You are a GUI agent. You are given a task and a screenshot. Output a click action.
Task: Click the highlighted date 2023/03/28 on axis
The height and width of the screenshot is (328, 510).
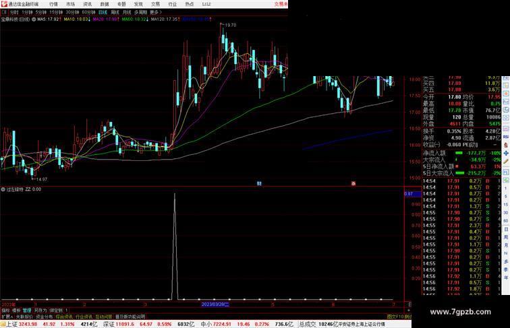pyautogui.click(x=215, y=304)
